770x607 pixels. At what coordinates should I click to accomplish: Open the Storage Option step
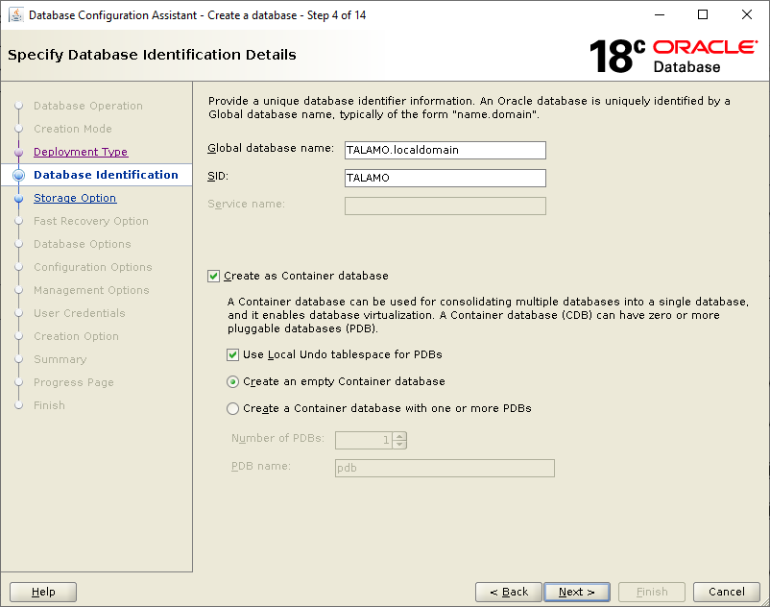click(75, 198)
